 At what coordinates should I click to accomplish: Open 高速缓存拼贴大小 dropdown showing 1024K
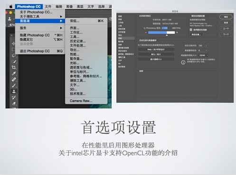(x=203, y=55)
